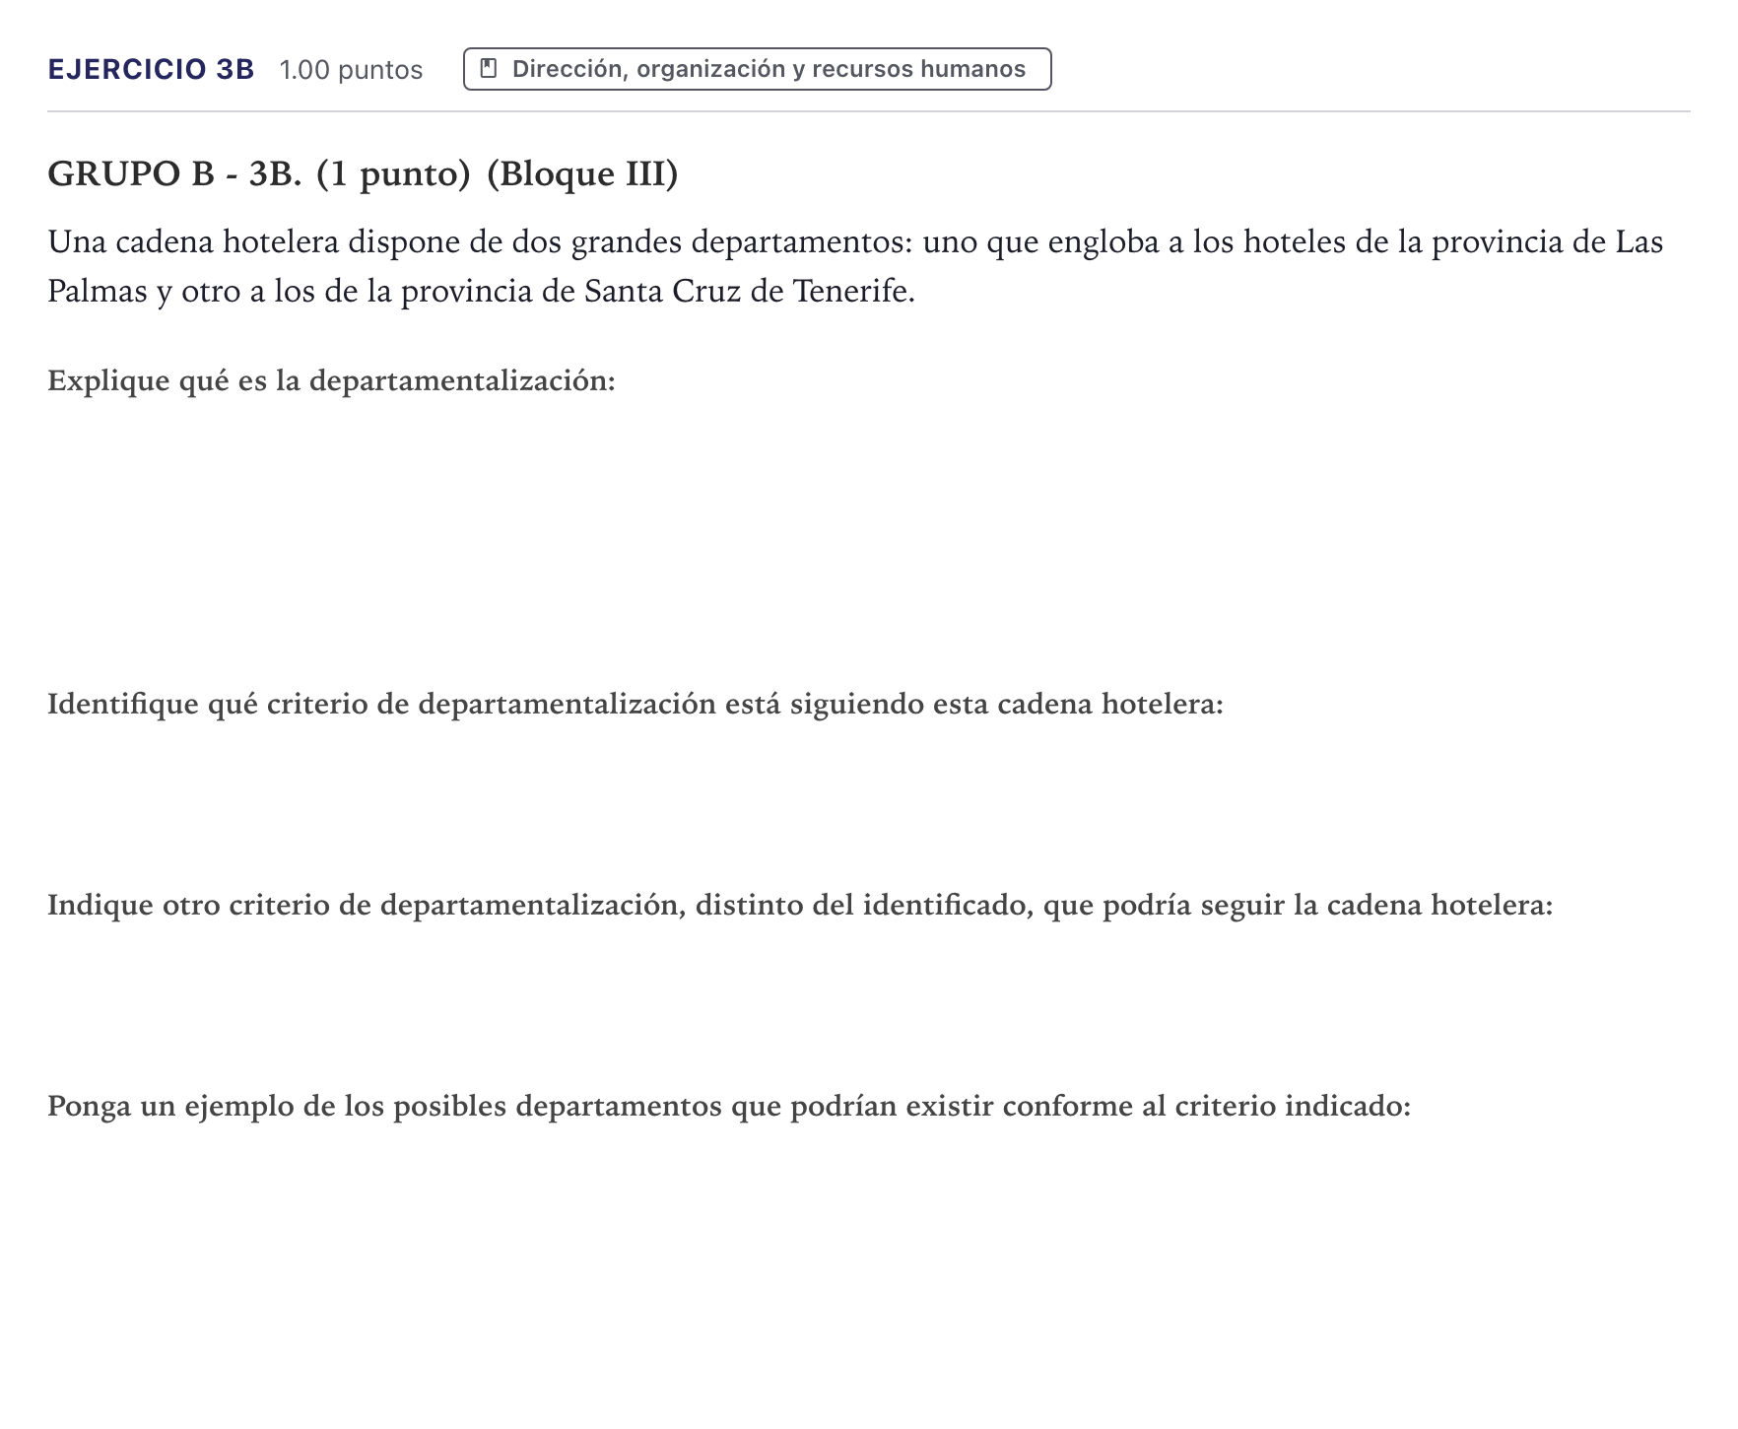Click the paragraph beginning 'Una cadena hotelera dispone'
The height and width of the screenshot is (1429, 1738).
click(855, 266)
